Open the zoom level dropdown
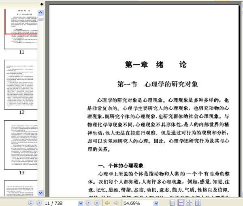 point(156,203)
